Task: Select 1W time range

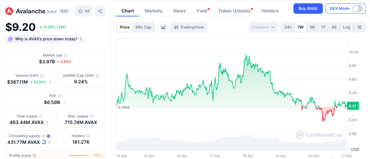Action: point(301,27)
